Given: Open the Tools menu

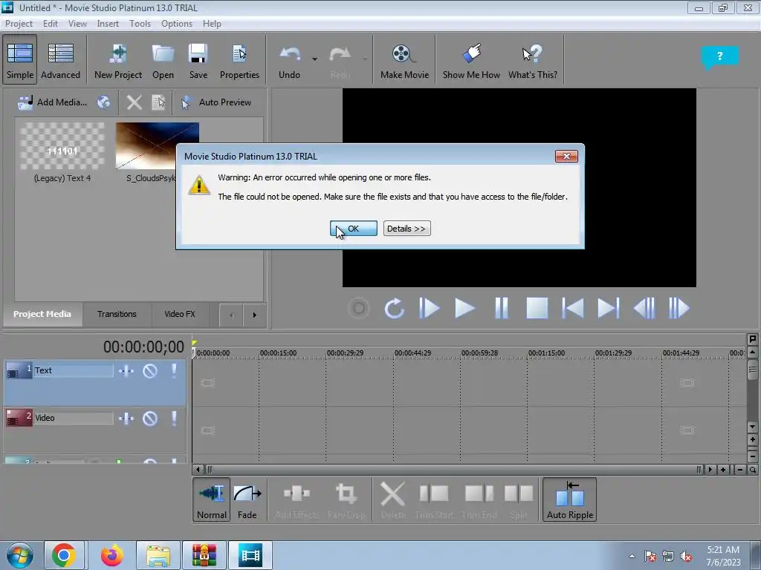Looking at the screenshot, I should (x=140, y=24).
